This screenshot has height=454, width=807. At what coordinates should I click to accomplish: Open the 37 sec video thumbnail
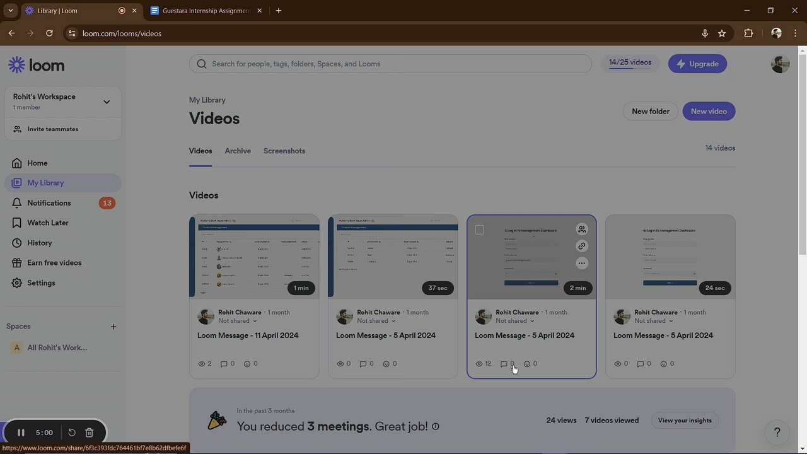(x=393, y=257)
